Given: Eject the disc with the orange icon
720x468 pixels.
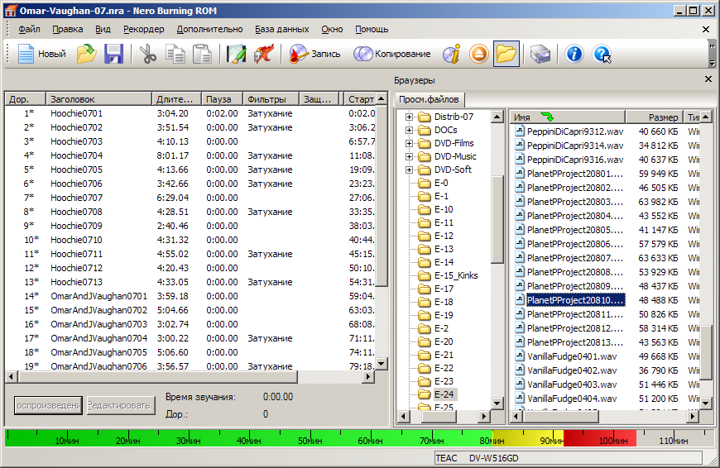Looking at the screenshot, I should (x=478, y=54).
